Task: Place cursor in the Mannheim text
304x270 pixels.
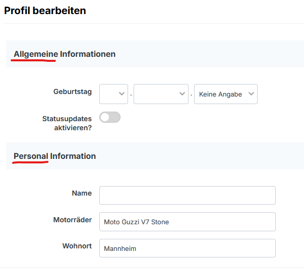Action: point(120,248)
